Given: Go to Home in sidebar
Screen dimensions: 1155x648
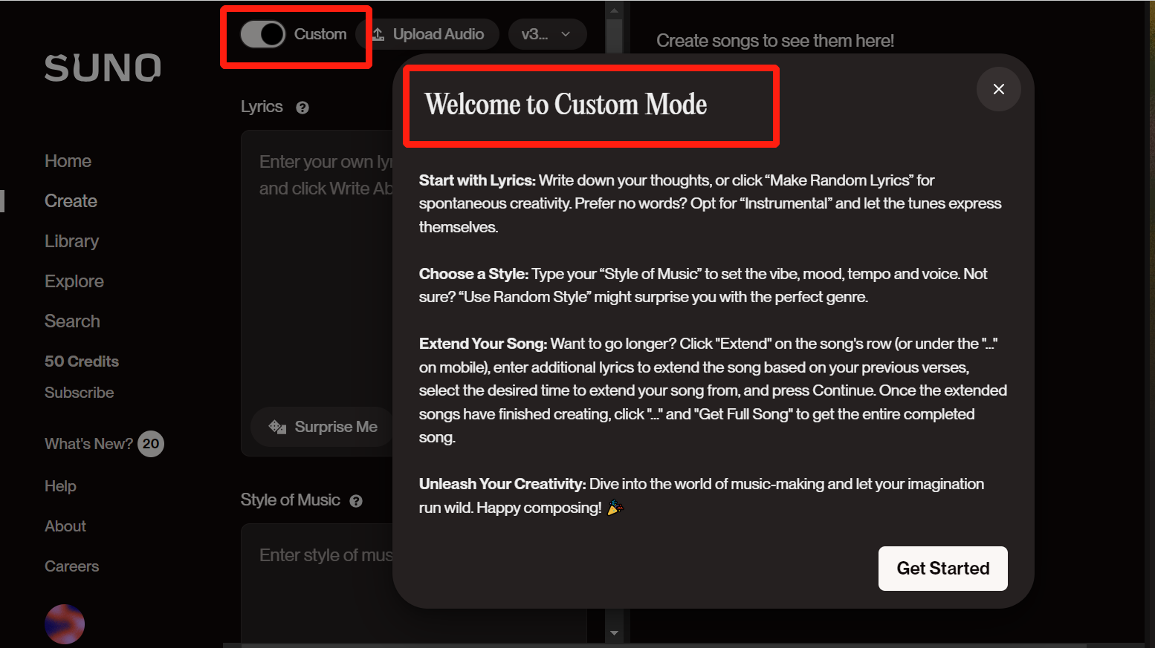Looking at the screenshot, I should tap(68, 161).
